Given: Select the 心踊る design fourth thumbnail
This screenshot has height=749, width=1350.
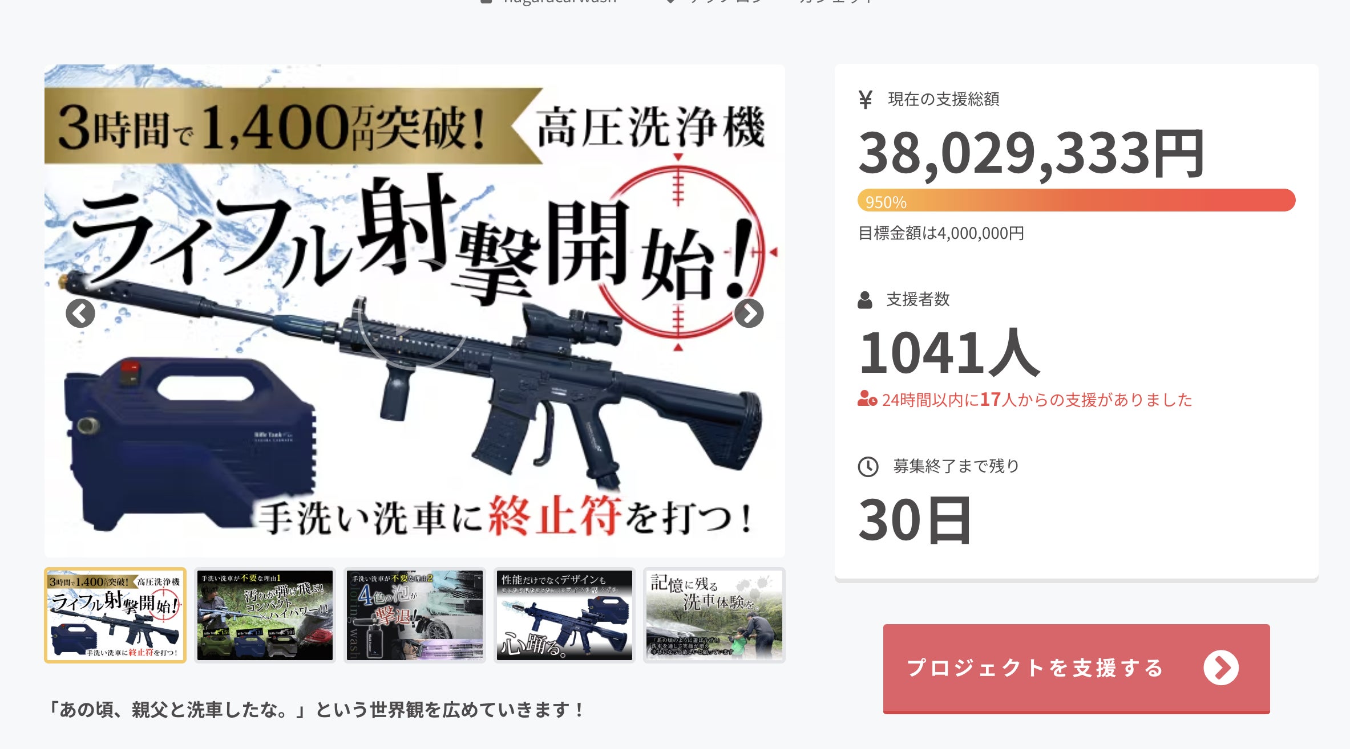Looking at the screenshot, I should (x=564, y=615).
